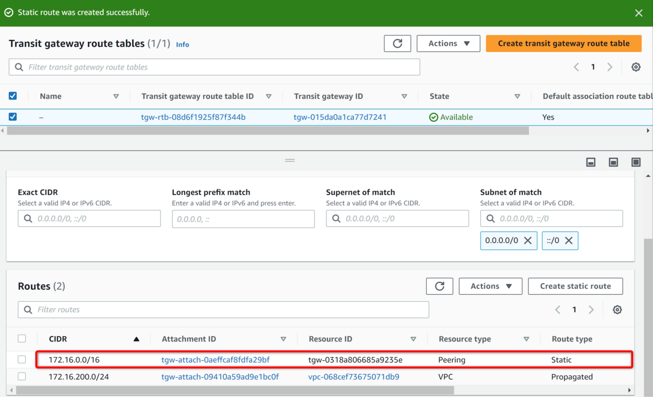Open vpc-068cef73675071db9 resource link
Image resolution: width=653 pixels, height=397 pixels.
point(354,377)
